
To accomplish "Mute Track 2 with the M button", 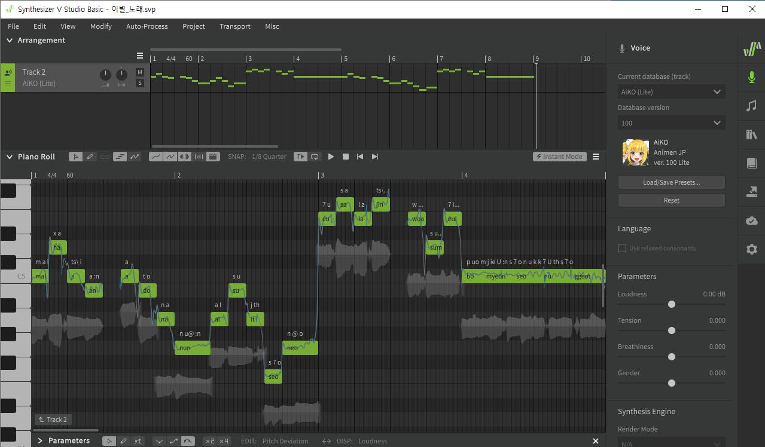I will tap(140, 72).
